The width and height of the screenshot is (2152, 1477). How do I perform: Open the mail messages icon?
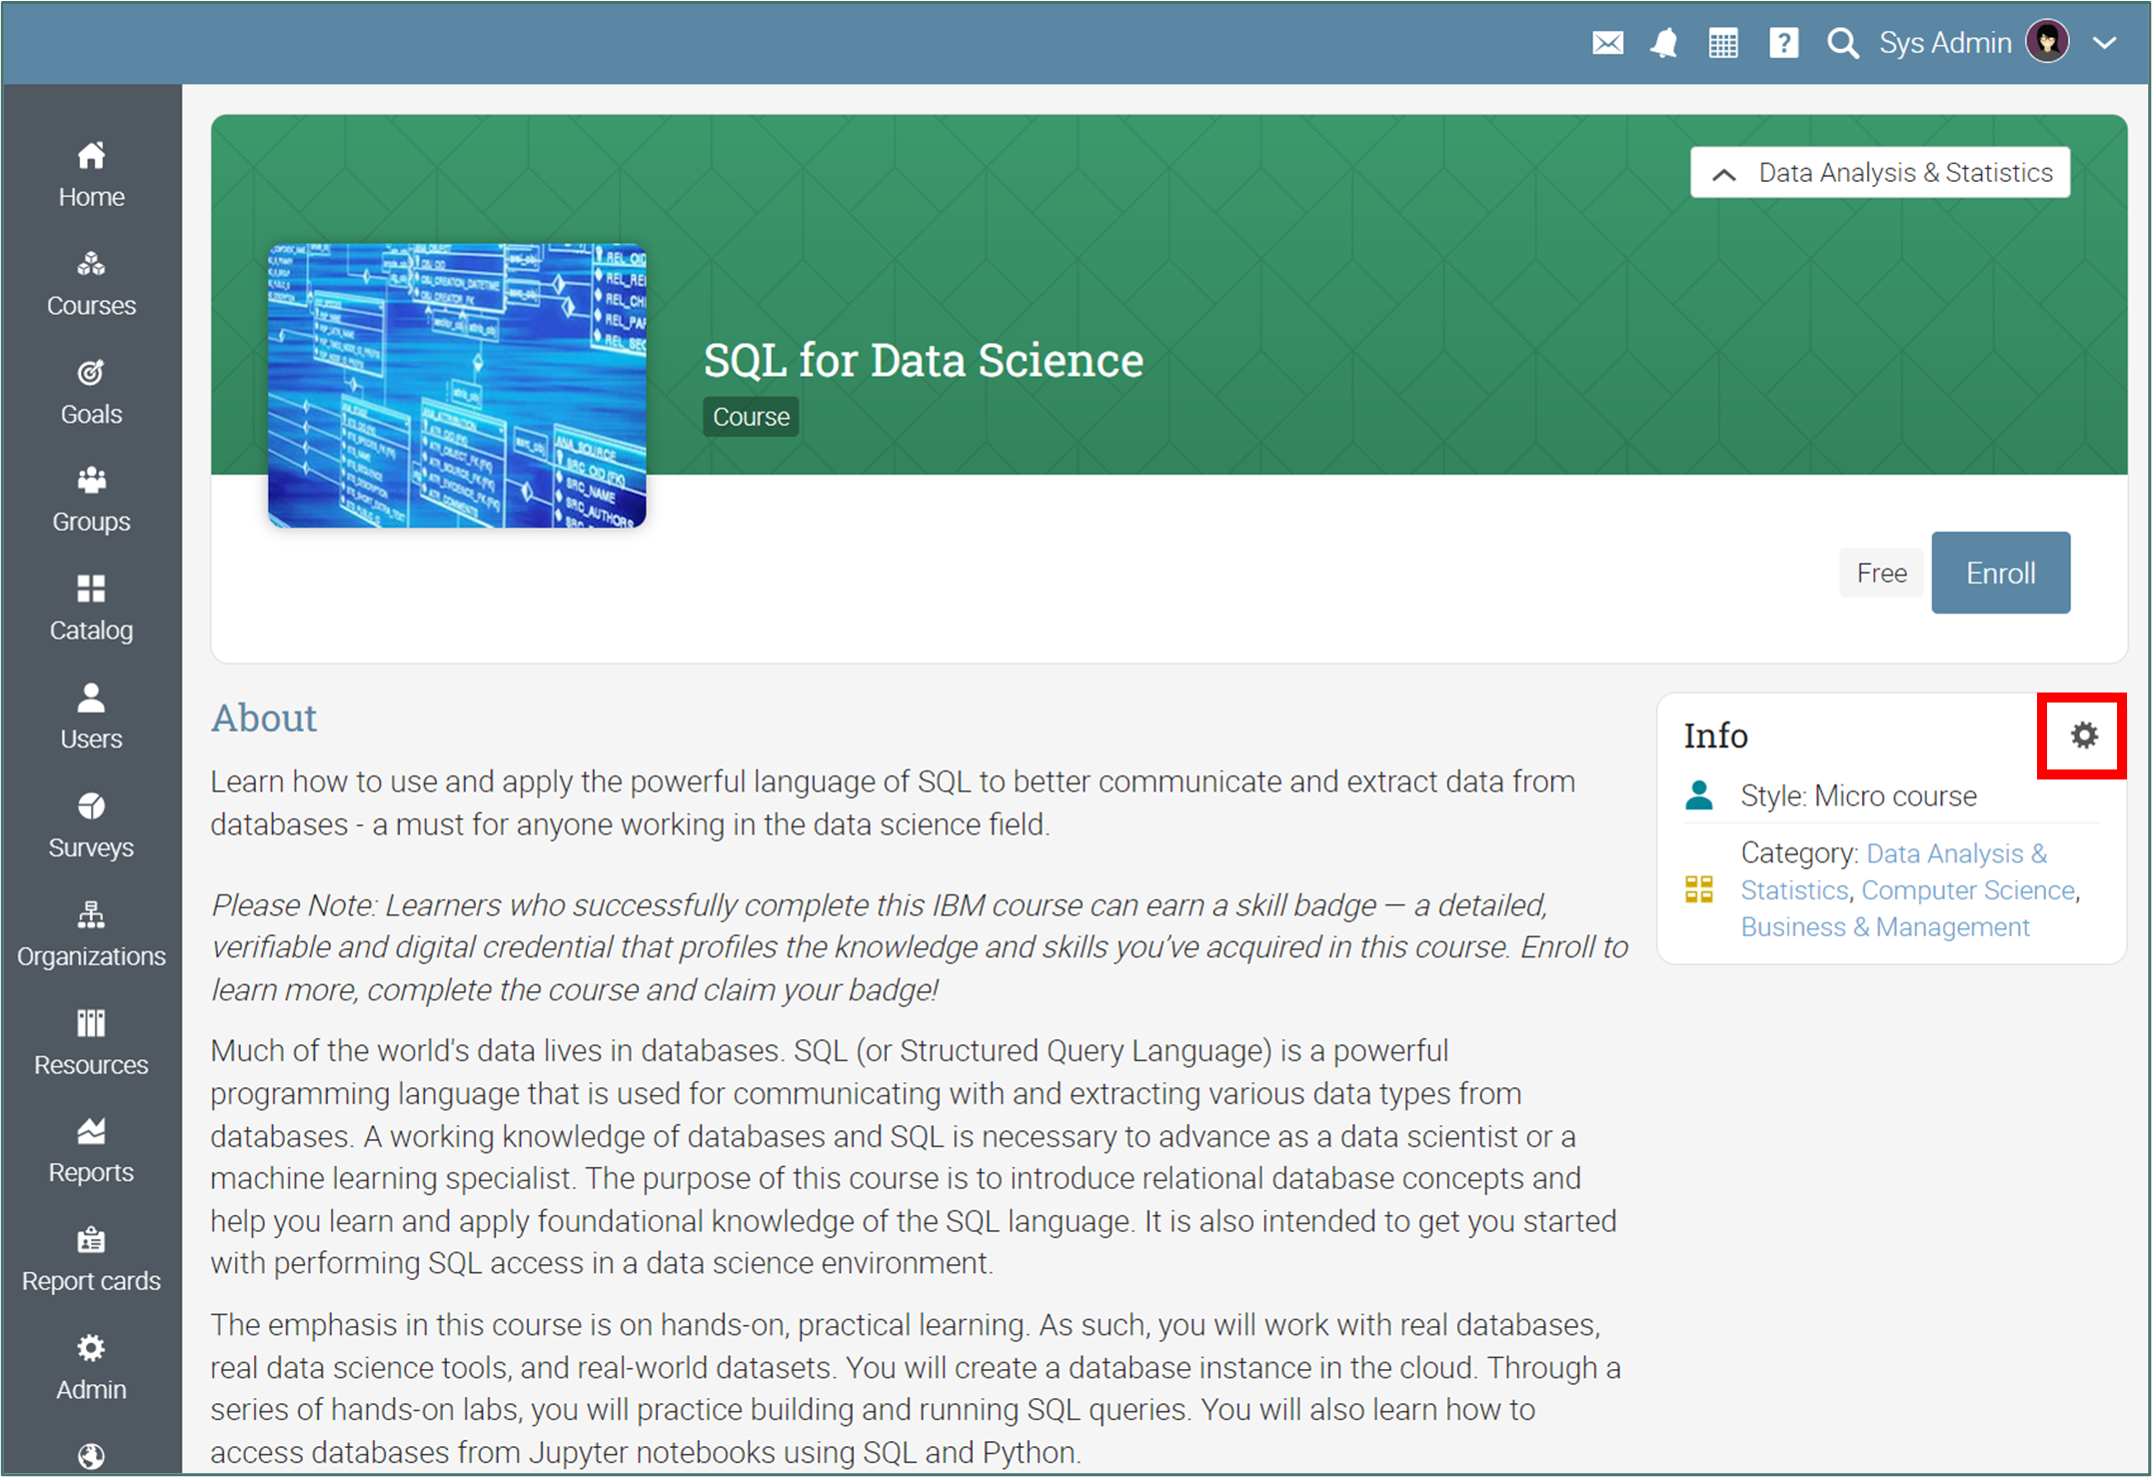pyautogui.click(x=1607, y=43)
